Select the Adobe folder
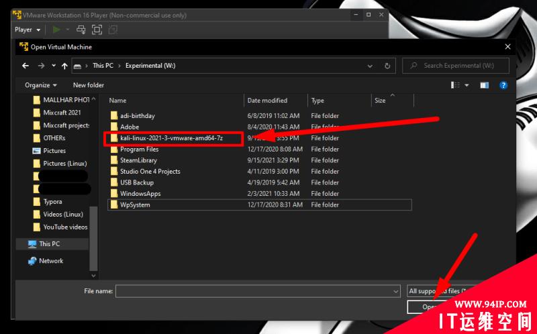 pyautogui.click(x=130, y=127)
